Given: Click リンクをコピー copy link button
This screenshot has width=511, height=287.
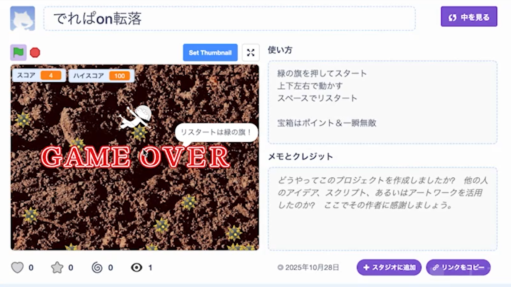Looking at the screenshot, I should point(458,267).
